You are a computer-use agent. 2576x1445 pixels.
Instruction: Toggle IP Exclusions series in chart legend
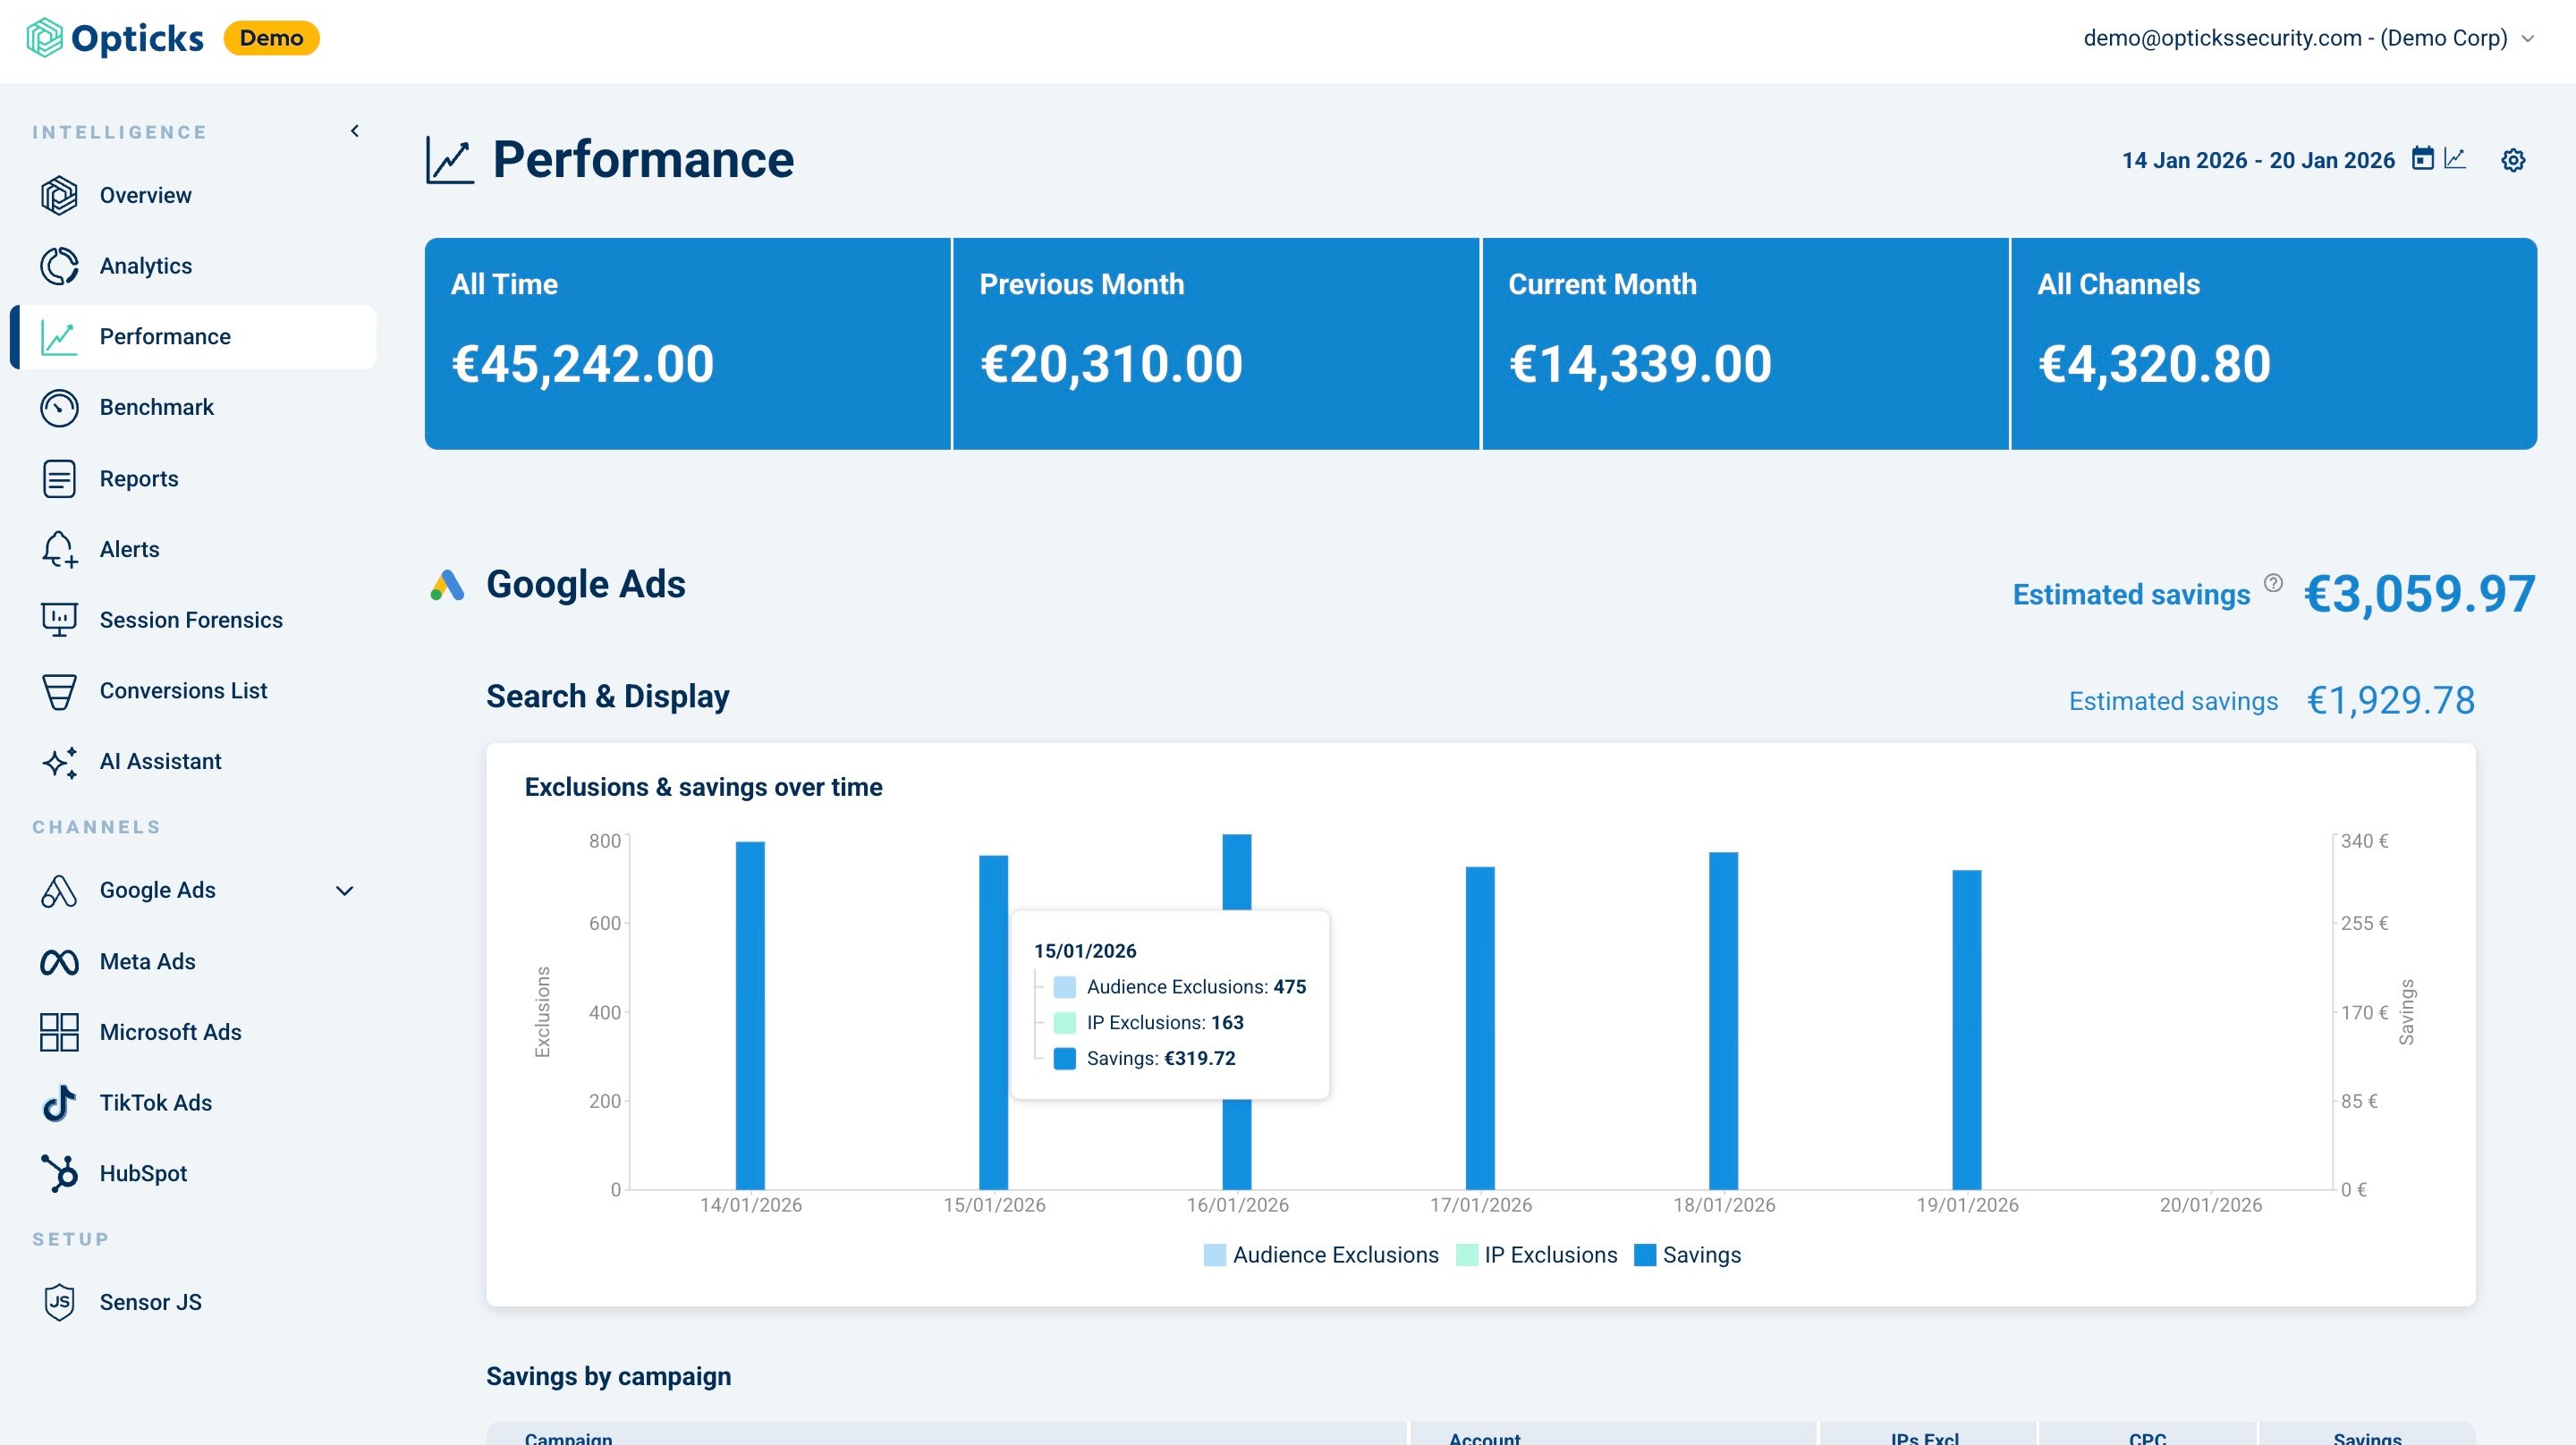coord(1536,1255)
